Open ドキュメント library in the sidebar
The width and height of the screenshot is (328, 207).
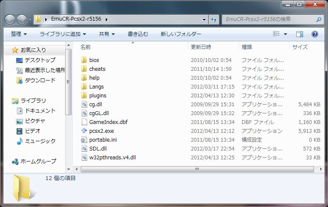(40, 111)
